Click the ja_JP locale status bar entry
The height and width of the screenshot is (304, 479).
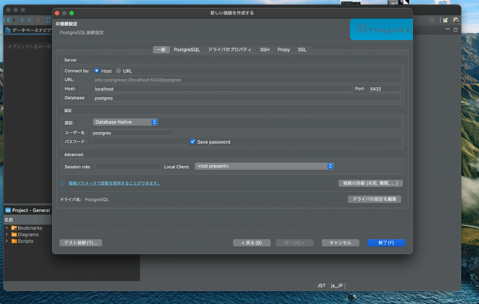337,286
